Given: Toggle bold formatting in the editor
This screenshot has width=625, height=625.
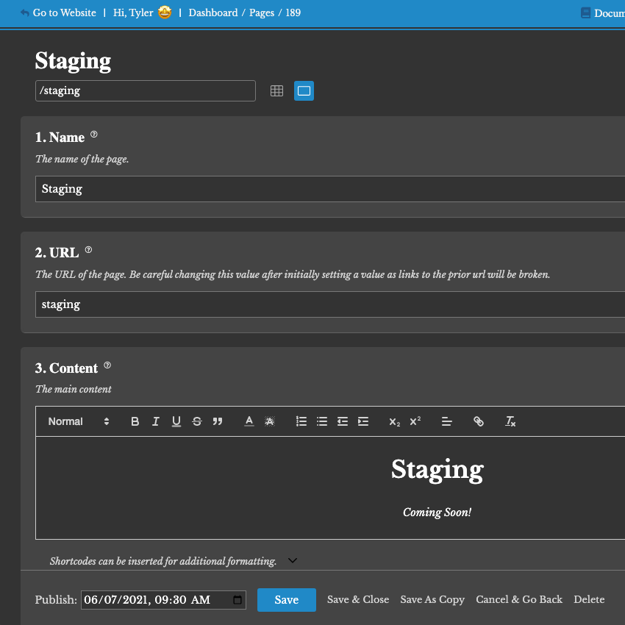Looking at the screenshot, I should click(135, 421).
